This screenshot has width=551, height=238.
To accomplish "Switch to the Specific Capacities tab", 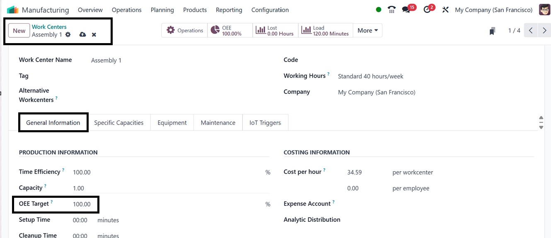I will (118, 123).
